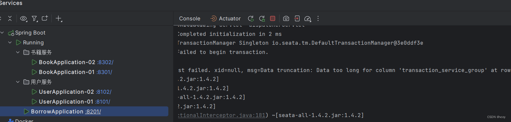The width and height of the screenshot is (511, 122).
Task: Click the Spring Boot leaf icon
Action: pos(11,33)
